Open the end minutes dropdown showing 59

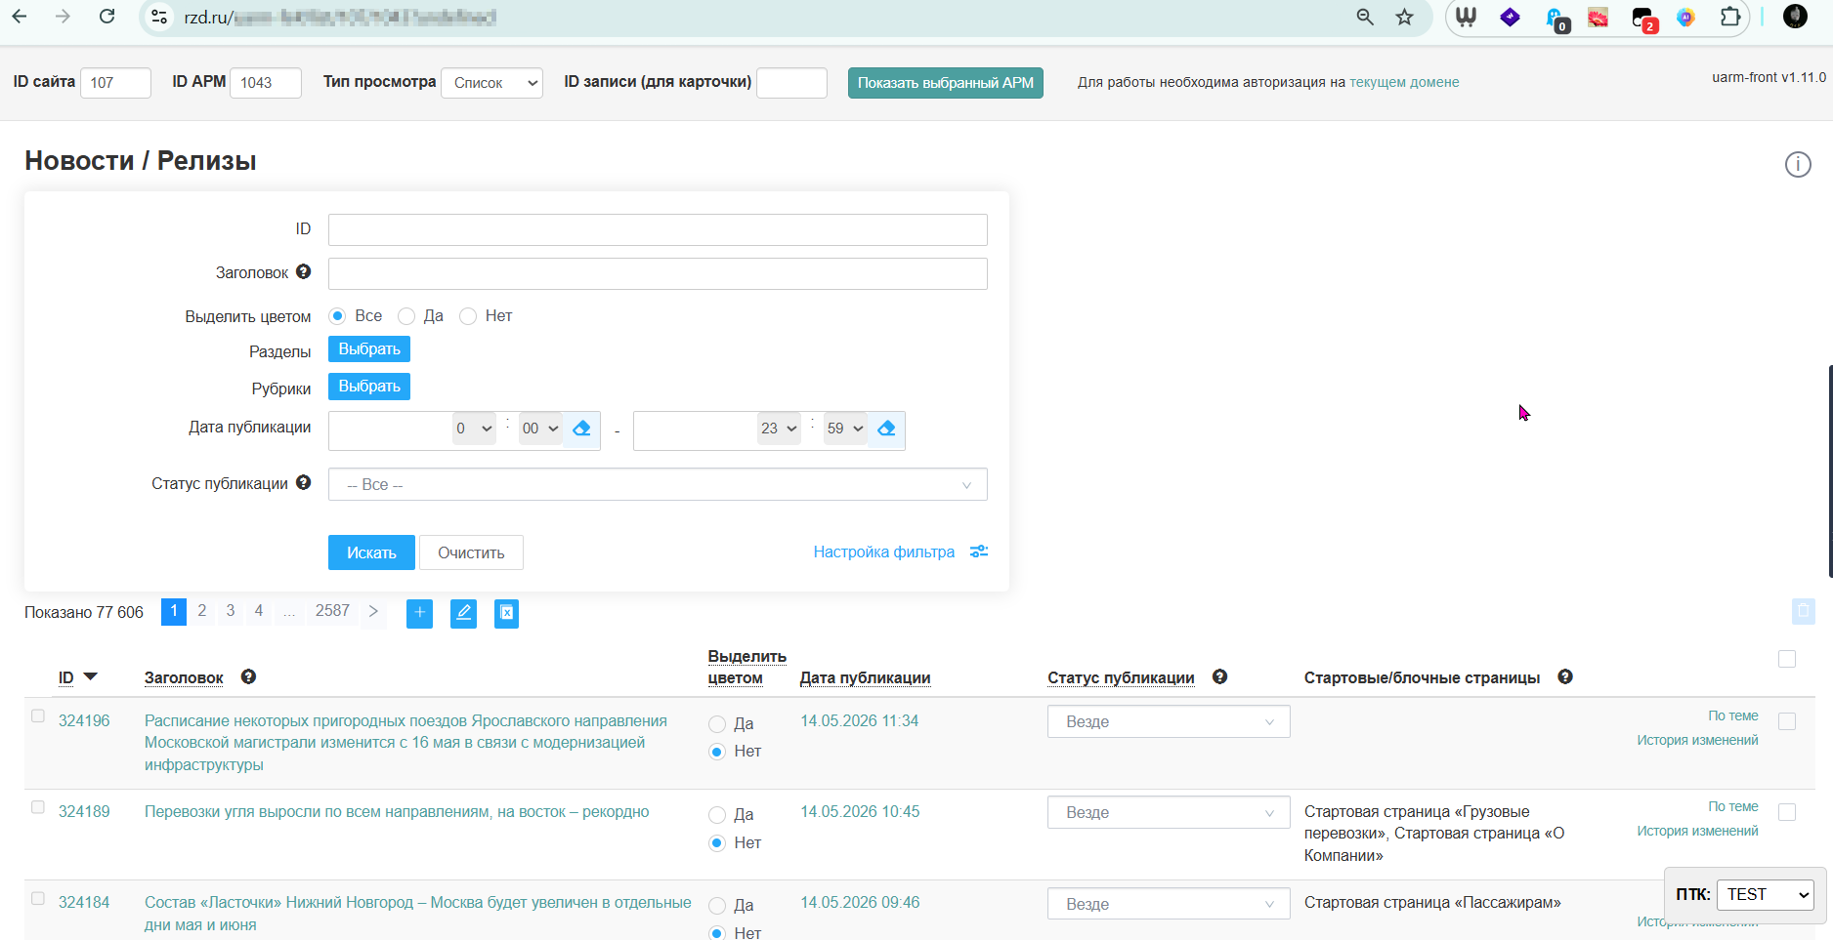[845, 429]
